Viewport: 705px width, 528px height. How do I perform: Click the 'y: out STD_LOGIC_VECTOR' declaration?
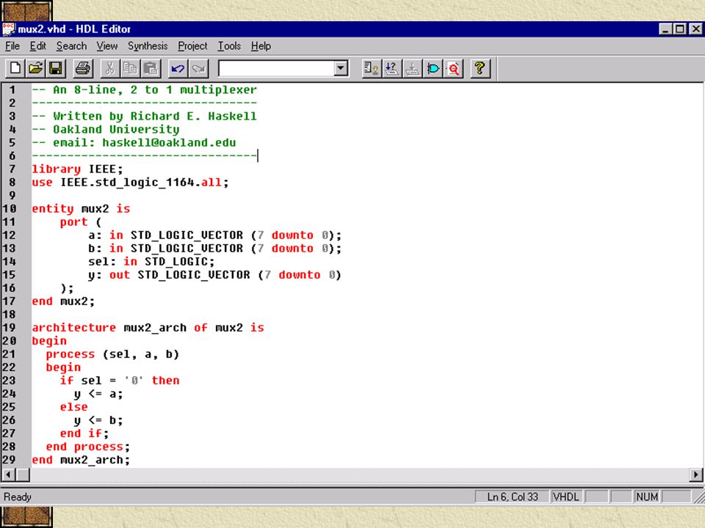[215, 275]
